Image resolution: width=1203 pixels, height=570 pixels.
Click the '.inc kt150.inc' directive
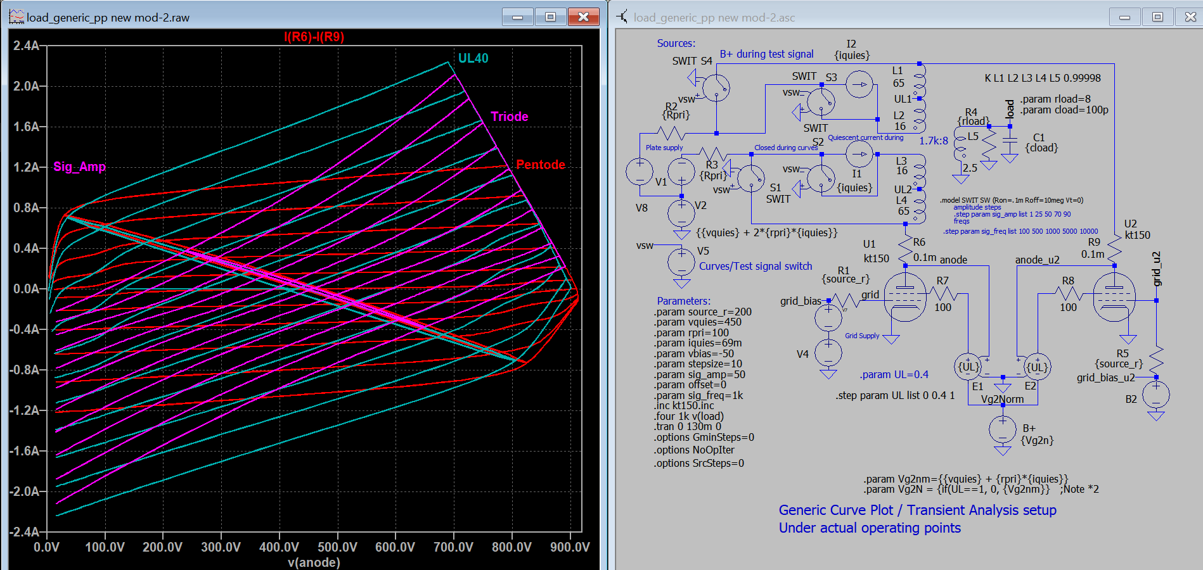click(x=684, y=406)
